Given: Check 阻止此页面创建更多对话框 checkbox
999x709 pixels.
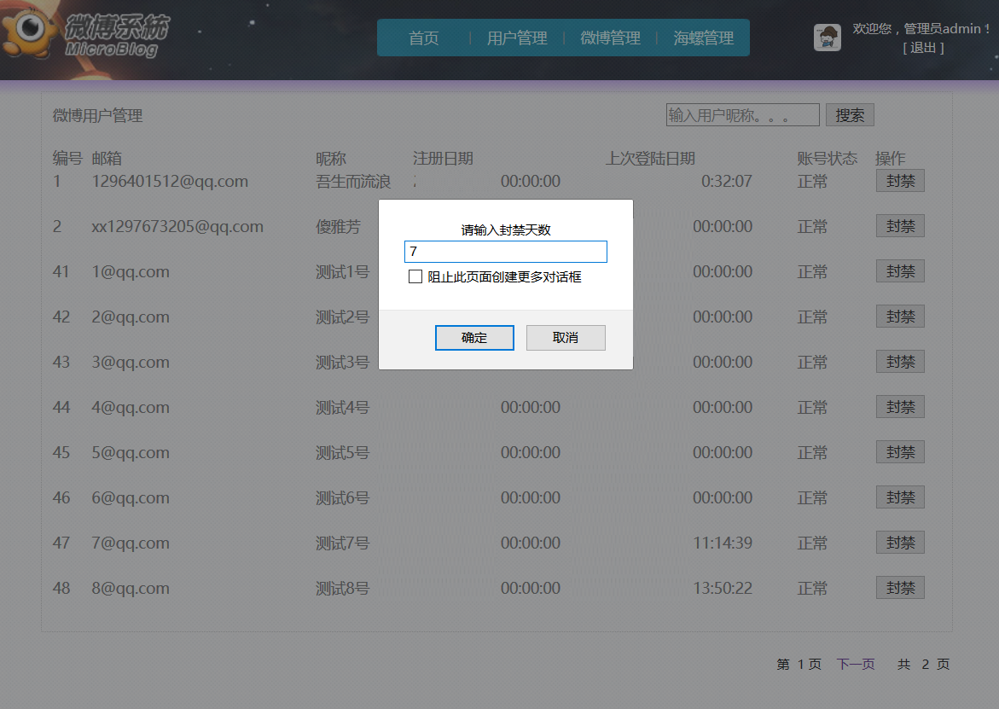Looking at the screenshot, I should pyautogui.click(x=415, y=276).
